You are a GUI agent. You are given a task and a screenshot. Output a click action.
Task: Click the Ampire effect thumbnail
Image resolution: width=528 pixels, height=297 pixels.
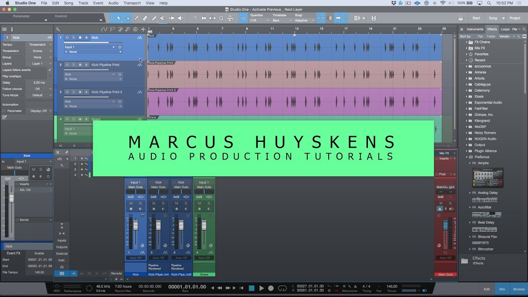tap(488, 177)
